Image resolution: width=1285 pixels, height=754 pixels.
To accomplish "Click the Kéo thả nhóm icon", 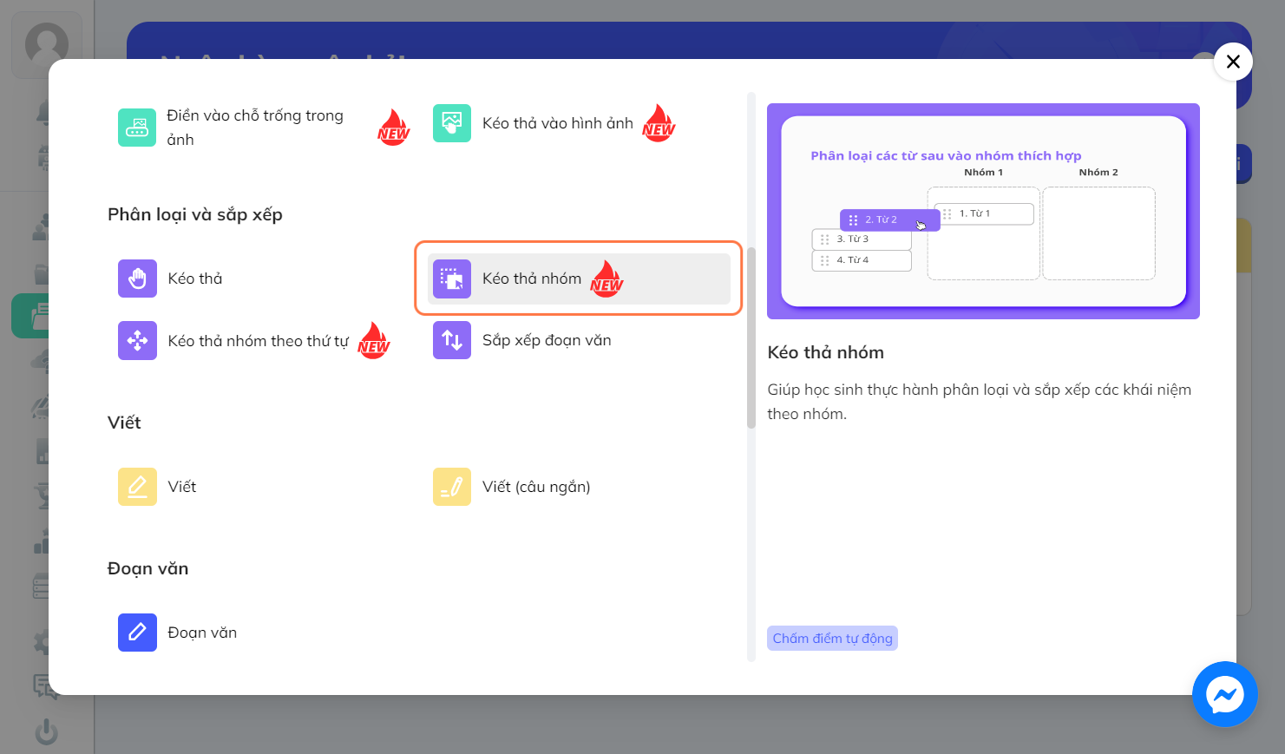I will pos(452,279).
